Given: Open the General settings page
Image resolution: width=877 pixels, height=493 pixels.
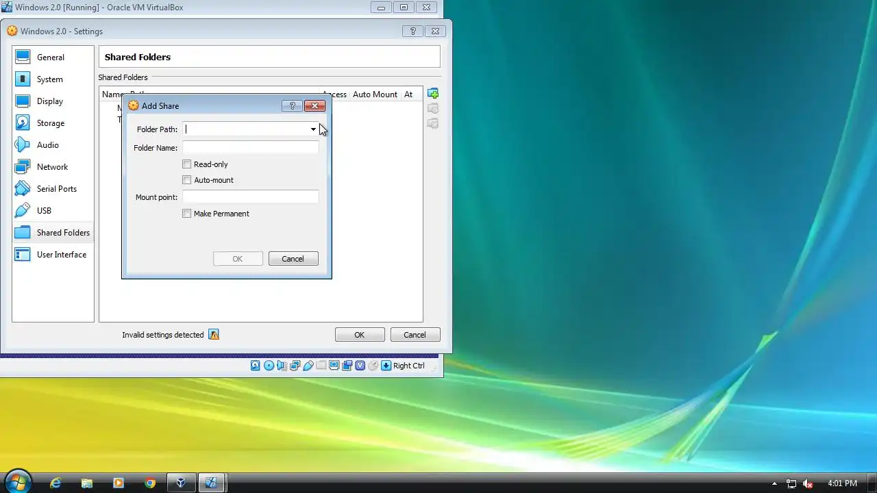Looking at the screenshot, I should 53,58.
